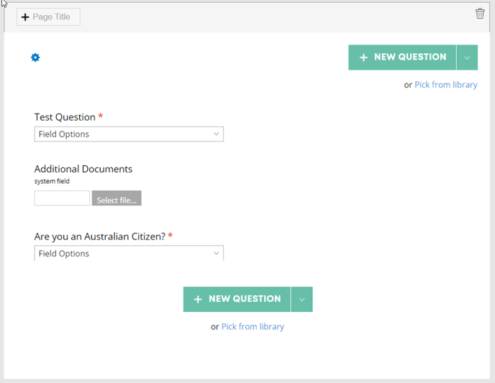Open Field Options dropdown under Australian Citizen question
The width and height of the screenshot is (495, 383).
pos(129,253)
